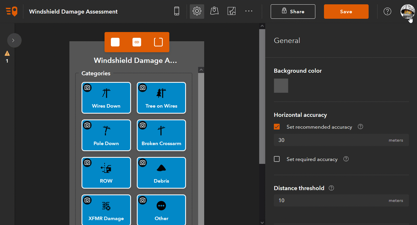Preview the project on a mobile device
Screen dimensions: 417x225
click(x=177, y=11)
